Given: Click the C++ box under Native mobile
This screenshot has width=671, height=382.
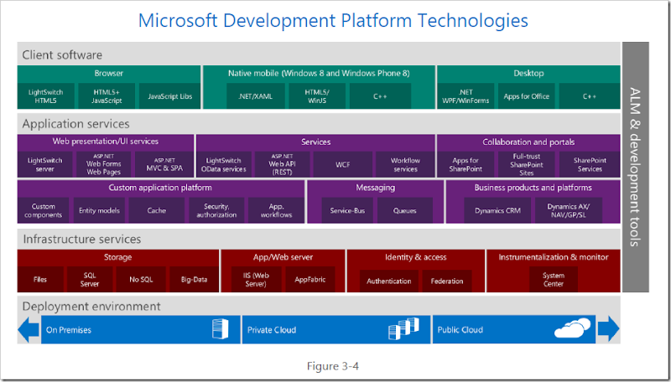Looking at the screenshot, I should [380, 96].
